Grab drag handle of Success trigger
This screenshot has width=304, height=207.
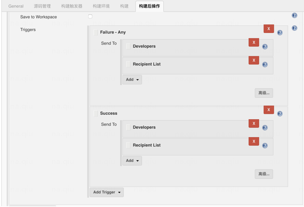[x=96, y=113]
